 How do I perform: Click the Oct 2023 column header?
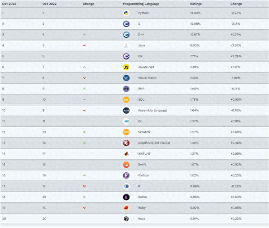point(9,4)
